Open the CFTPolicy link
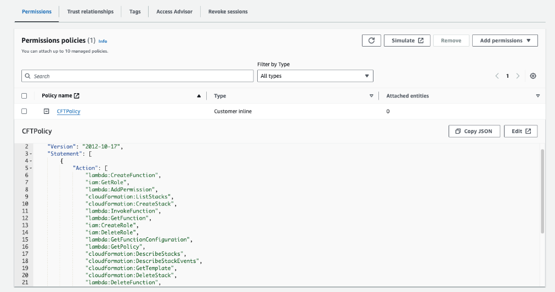Image resolution: width=555 pixels, height=292 pixels. click(x=69, y=112)
